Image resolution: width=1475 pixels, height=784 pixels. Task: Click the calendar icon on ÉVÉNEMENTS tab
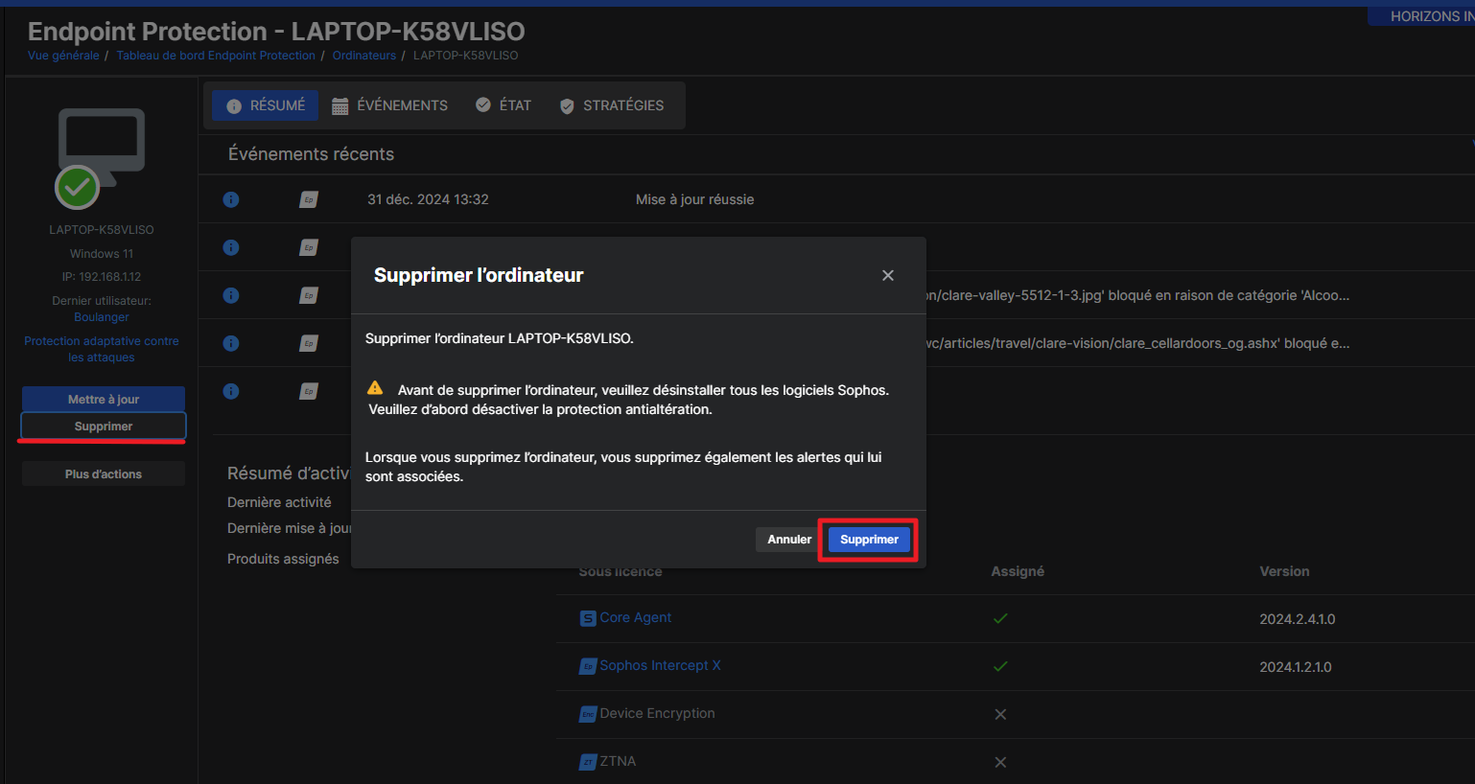pos(339,106)
